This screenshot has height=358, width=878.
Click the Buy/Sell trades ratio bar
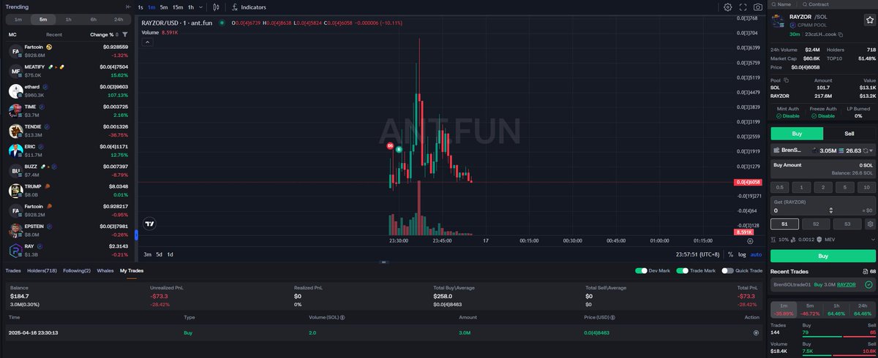pos(838,337)
